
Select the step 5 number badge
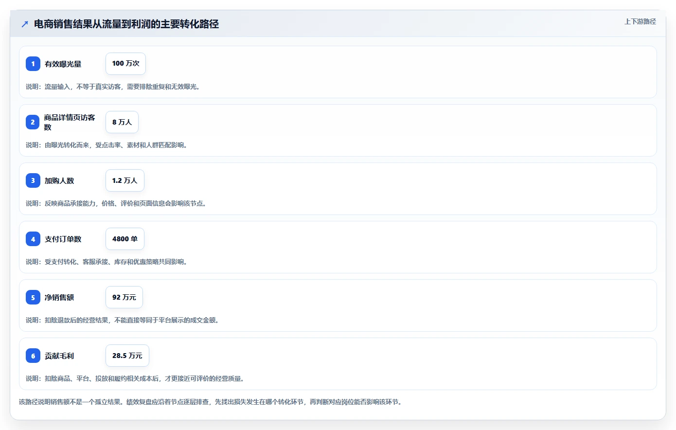pos(33,297)
